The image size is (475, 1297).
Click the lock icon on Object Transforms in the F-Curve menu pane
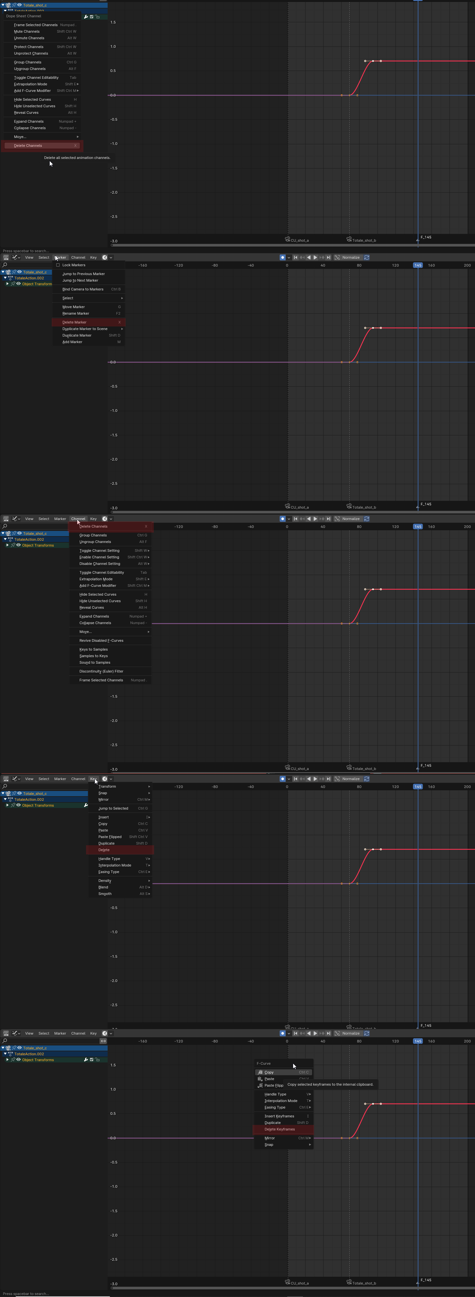click(x=97, y=1059)
